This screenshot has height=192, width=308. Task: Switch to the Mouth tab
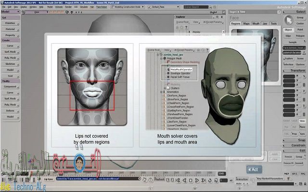256,24
